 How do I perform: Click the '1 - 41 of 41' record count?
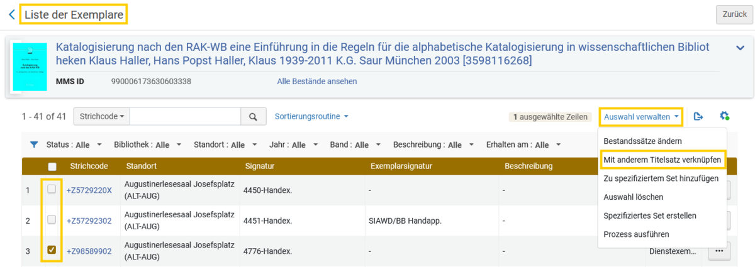pyautogui.click(x=44, y=117)
